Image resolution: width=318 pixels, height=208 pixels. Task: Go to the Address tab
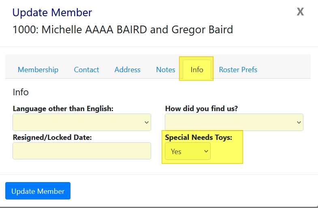pyautogui.click(x=127, y=70)
